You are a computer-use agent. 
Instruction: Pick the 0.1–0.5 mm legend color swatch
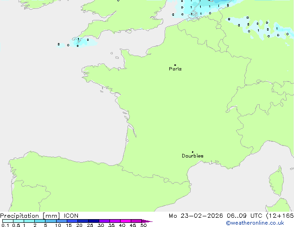pos(8,221)
